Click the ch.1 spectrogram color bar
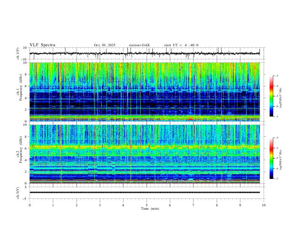The height and width of the screenshot is (230, 297). (x=271, y=96)
